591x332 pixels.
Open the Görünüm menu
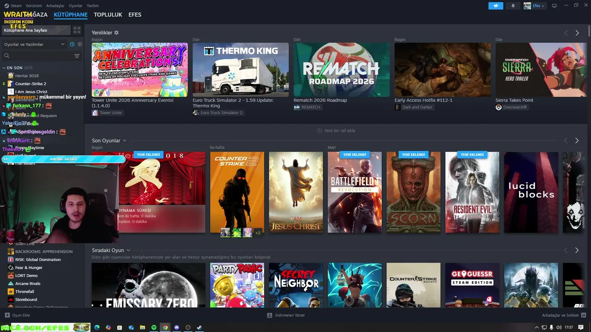pyautogui.click(x=34, y=6)
